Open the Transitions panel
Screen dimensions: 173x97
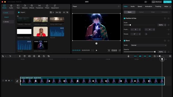pos(39,6)
